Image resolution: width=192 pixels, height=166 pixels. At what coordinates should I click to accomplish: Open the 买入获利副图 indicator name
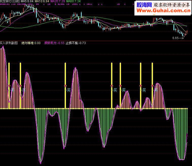[x=9, y=43]
